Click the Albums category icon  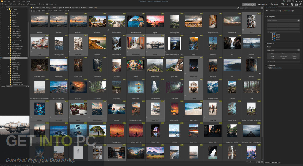point(274,34)
